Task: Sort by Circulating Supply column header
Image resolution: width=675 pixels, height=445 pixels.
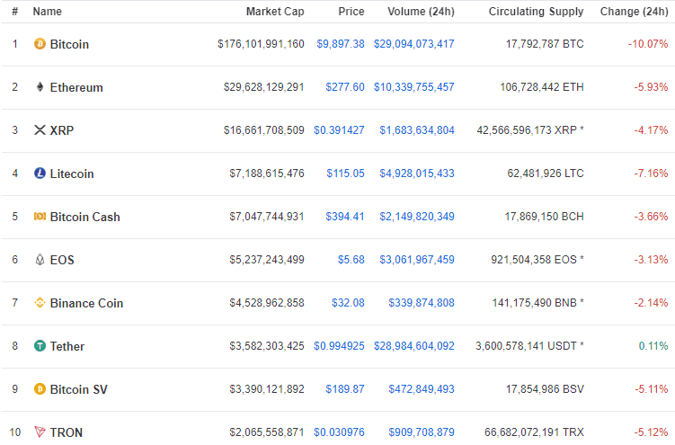Action: [x=536, y=12]
